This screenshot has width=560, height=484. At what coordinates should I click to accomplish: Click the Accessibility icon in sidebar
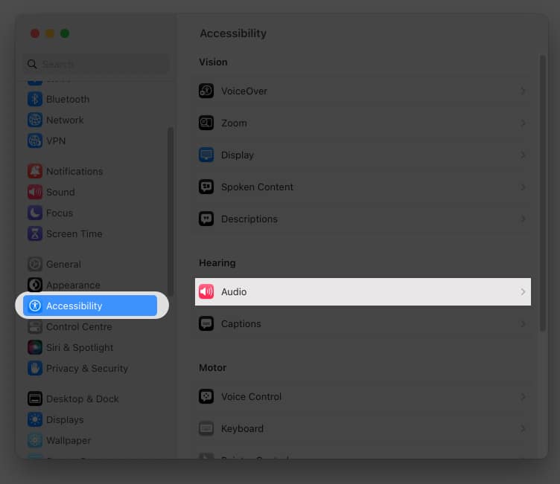35,306
